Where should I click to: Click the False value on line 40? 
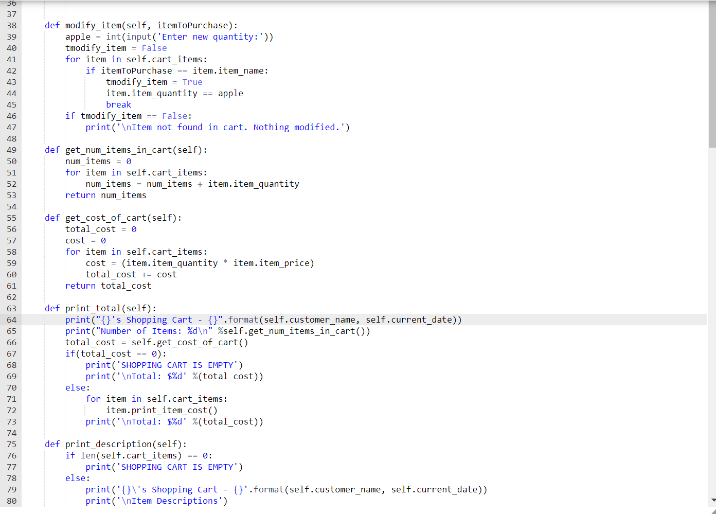154,48
